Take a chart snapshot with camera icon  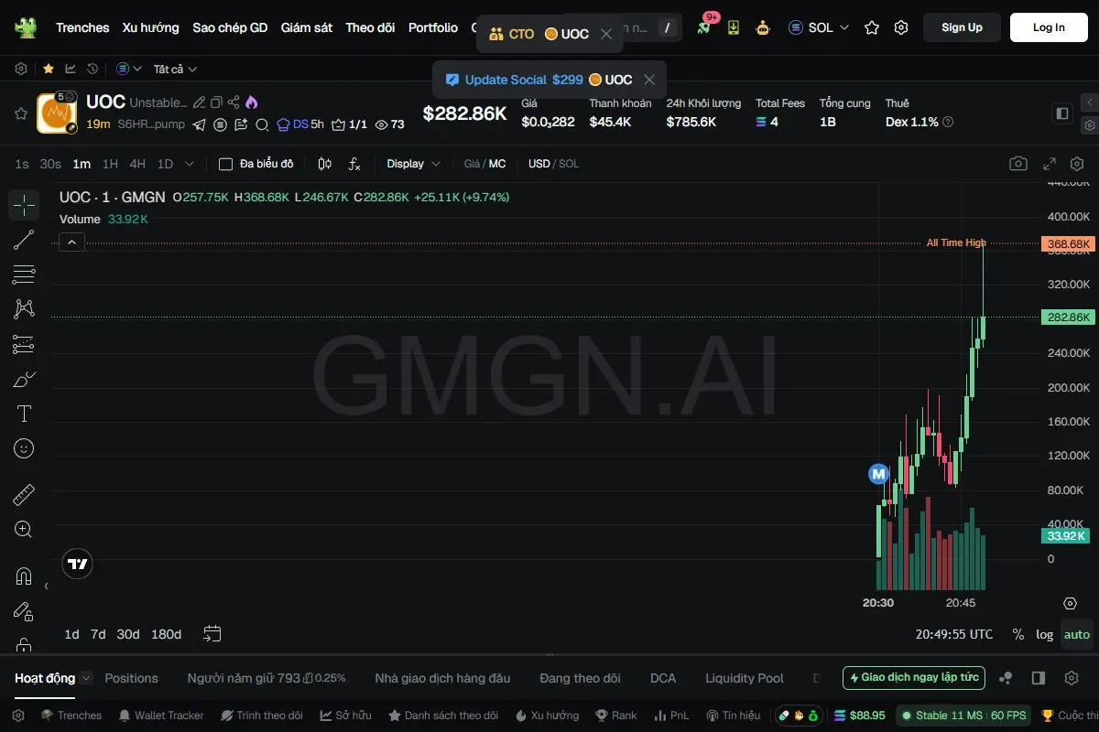click(x=1018, y=164)
